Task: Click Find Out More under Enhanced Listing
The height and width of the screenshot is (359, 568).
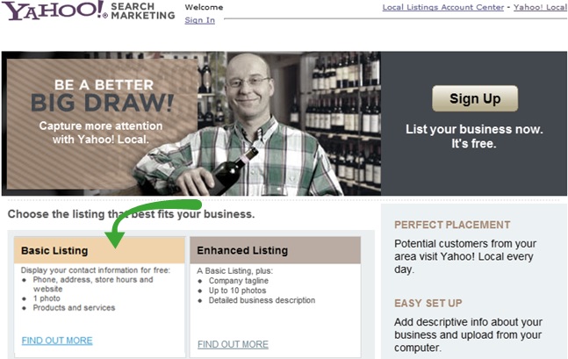Action: [x=233, y=344]
